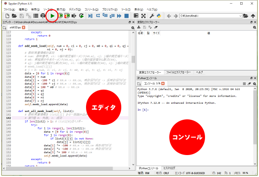Switch to the ヘルプ pane tab
Viewport: 259px width, 177px height.
pyautogui.click(x=200, y=72)
